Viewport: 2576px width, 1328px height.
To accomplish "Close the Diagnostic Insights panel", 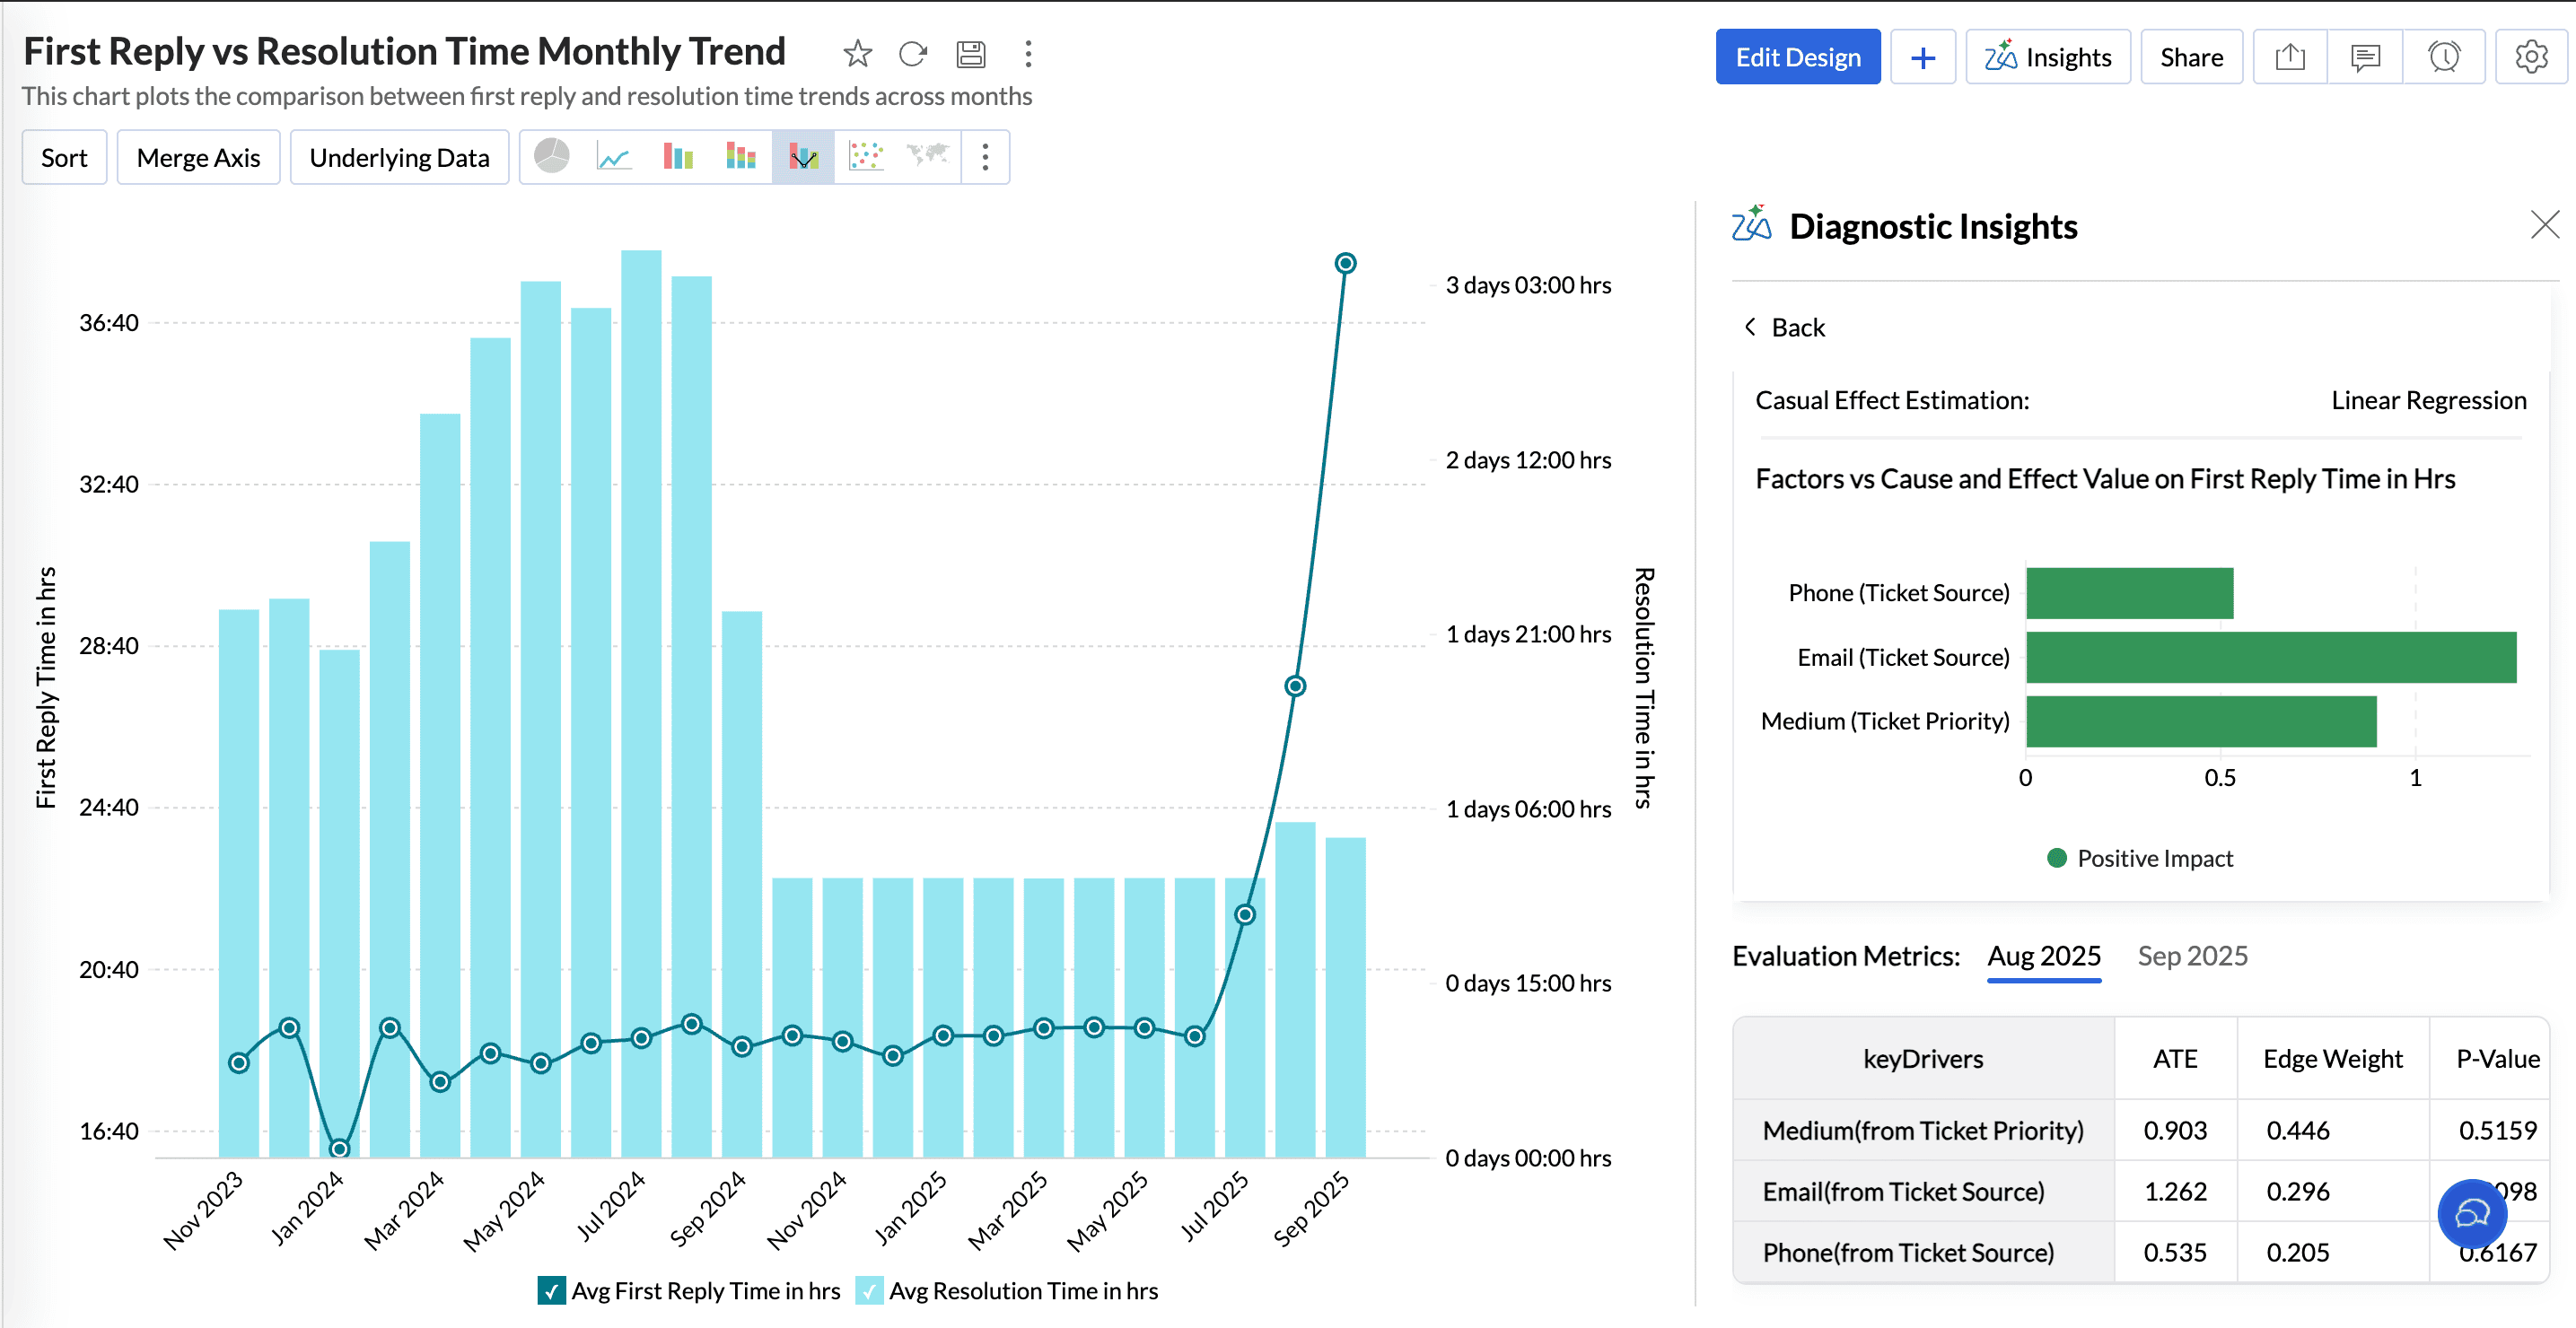I will (x=2544, y=225).
